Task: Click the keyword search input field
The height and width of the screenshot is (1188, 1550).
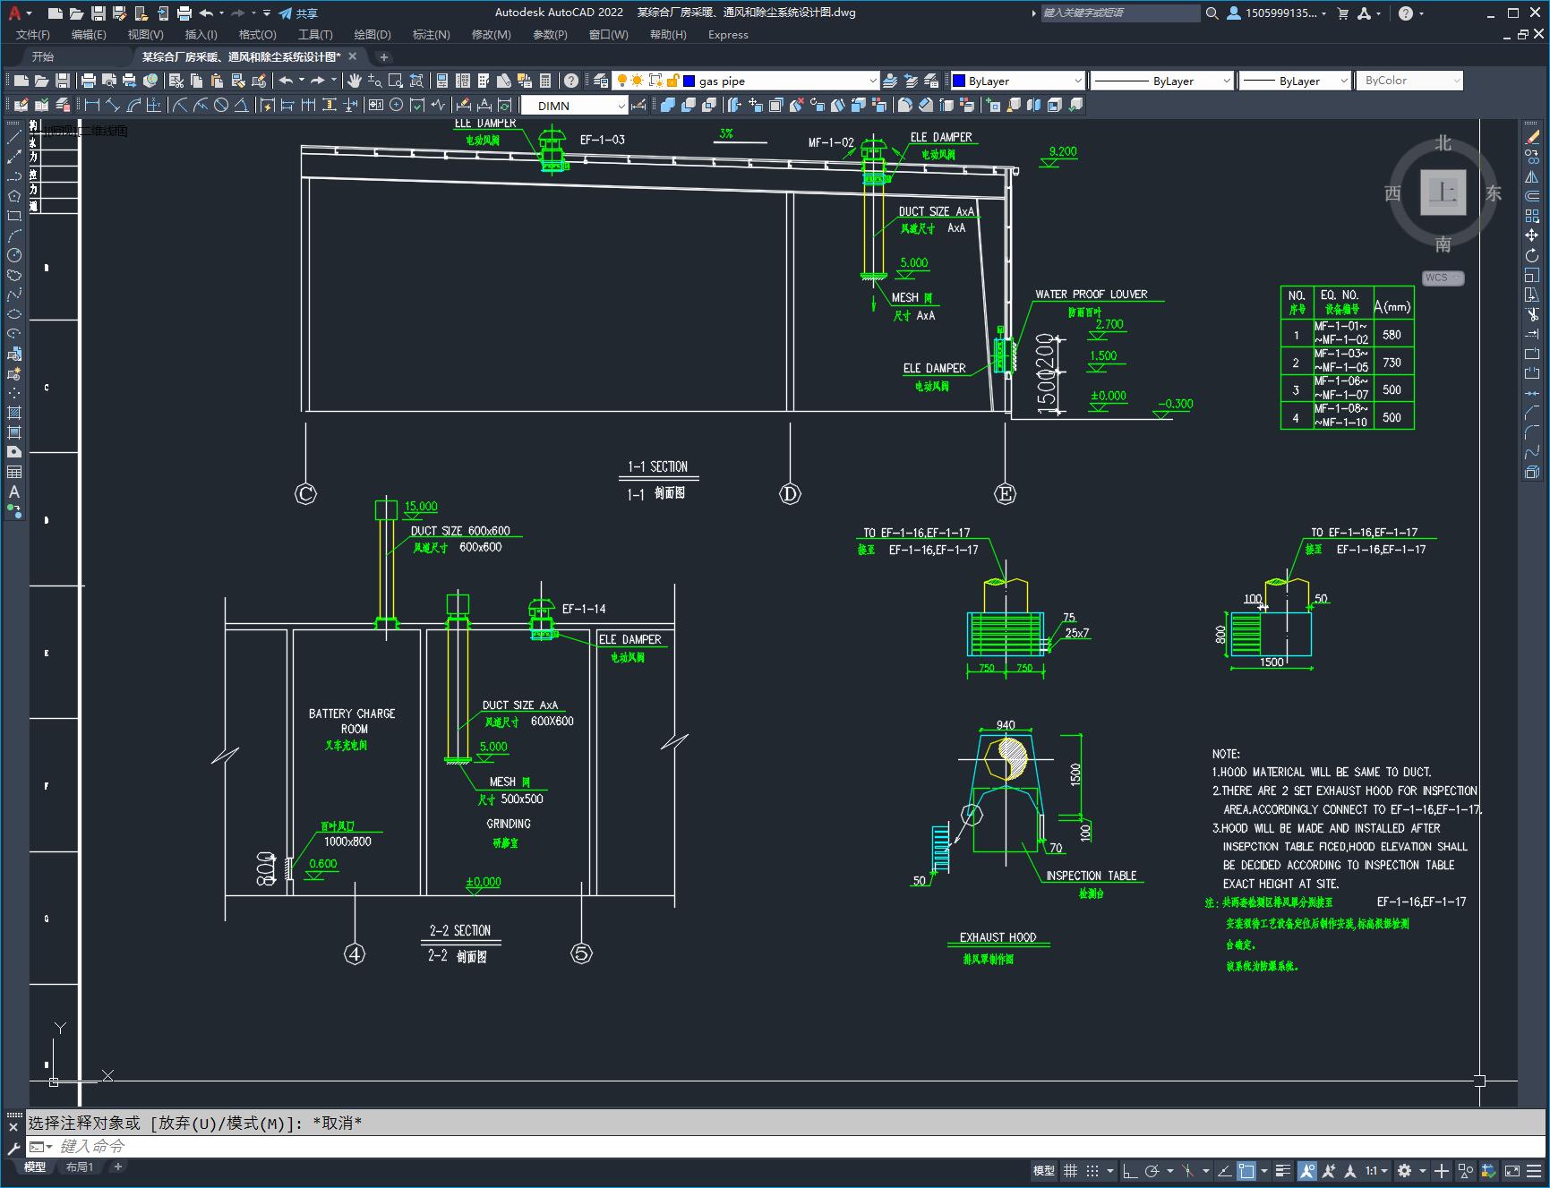Action: point(1120,13)
